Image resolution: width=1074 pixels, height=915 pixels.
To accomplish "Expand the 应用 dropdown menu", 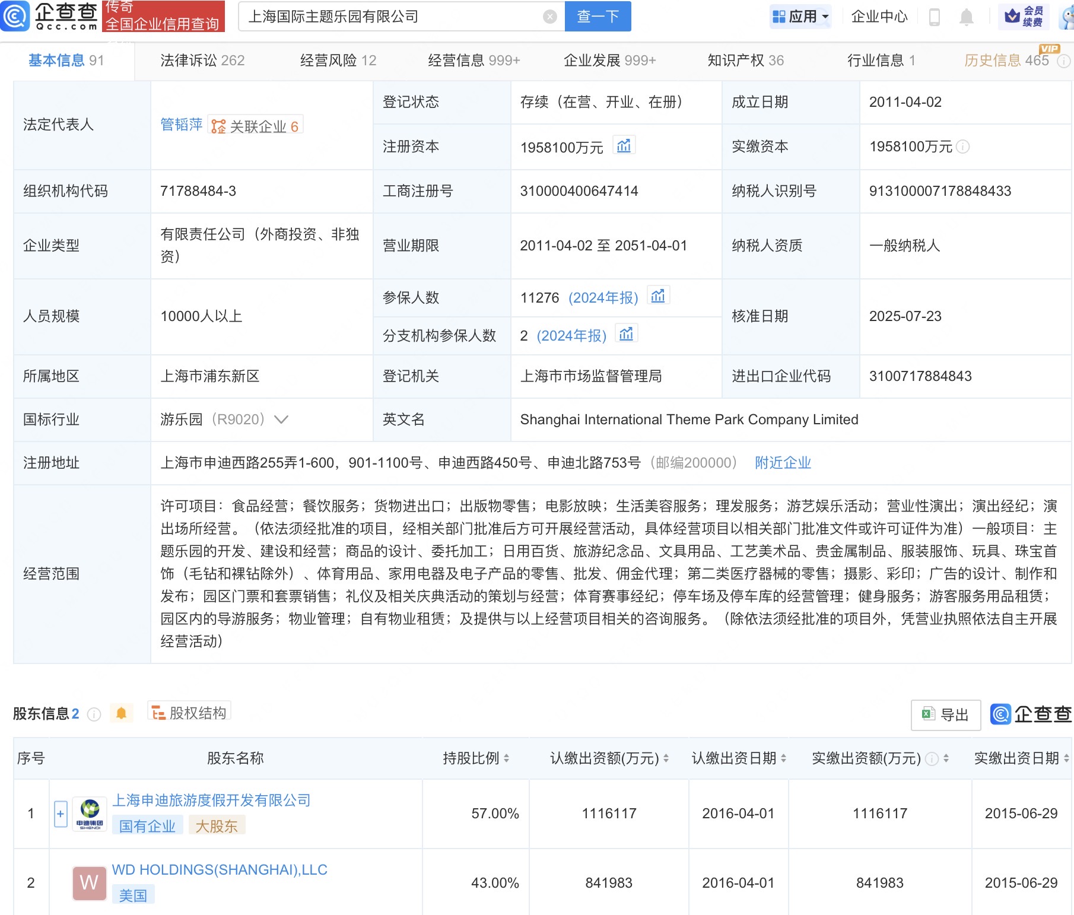I will click(x=800, y=17).
